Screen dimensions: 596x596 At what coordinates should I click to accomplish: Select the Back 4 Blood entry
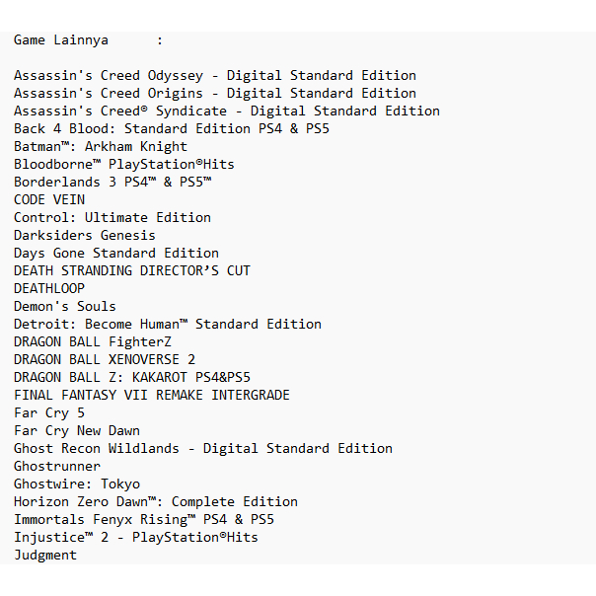[x=172, y=129]
